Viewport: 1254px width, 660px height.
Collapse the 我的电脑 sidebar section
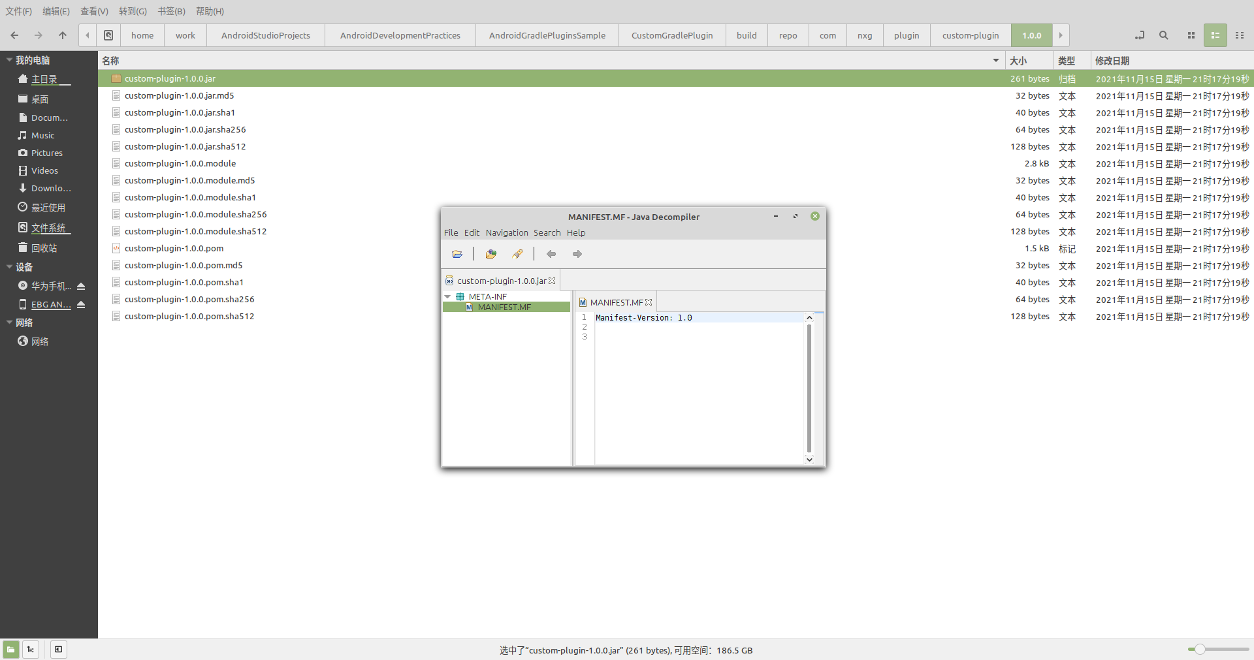point(9,59)
